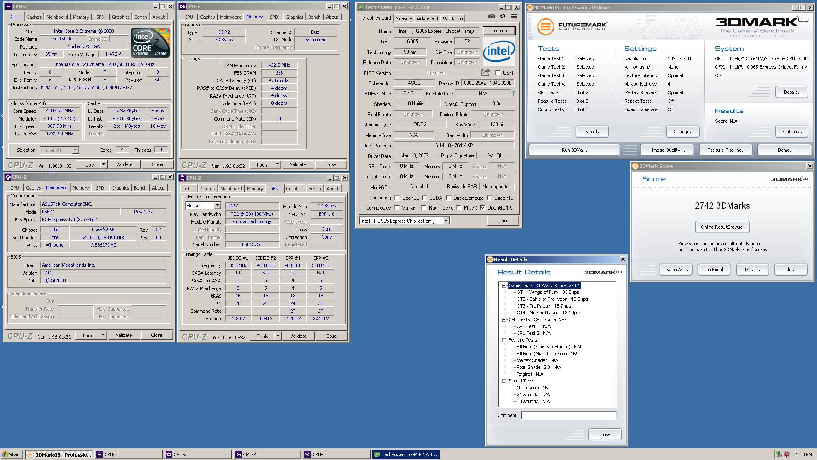
Task: Click Run 3DMark button
Action: [x=574, y=150]
